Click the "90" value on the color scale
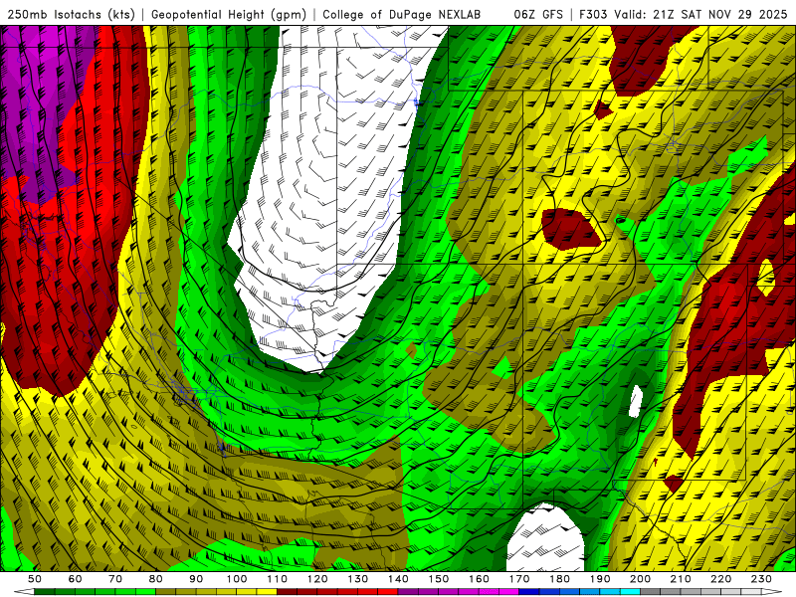This screenshot has width=796, height=597. tap(196, 579)
